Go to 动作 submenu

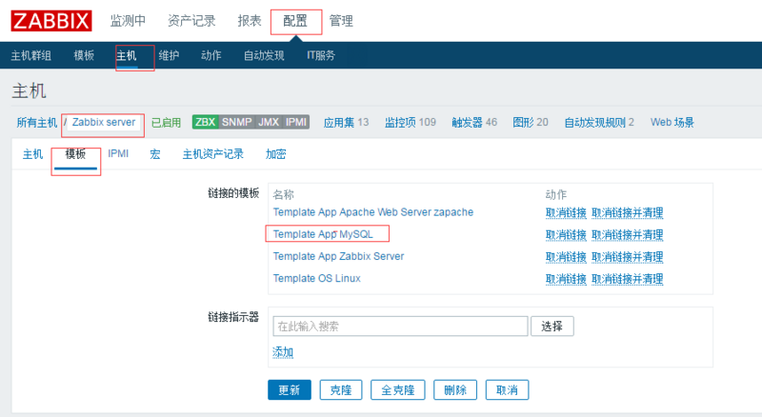(x=211, y=55)
